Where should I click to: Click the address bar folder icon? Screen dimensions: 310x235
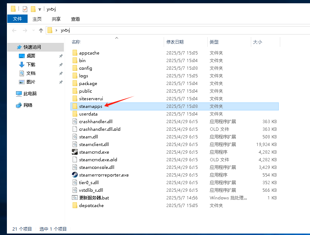point(50,30)
